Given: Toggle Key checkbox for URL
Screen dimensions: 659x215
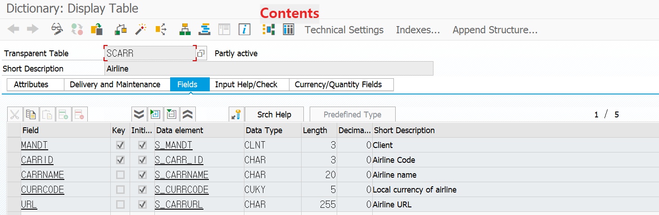Looking at the screenshot, I should (x=120, y=205).
